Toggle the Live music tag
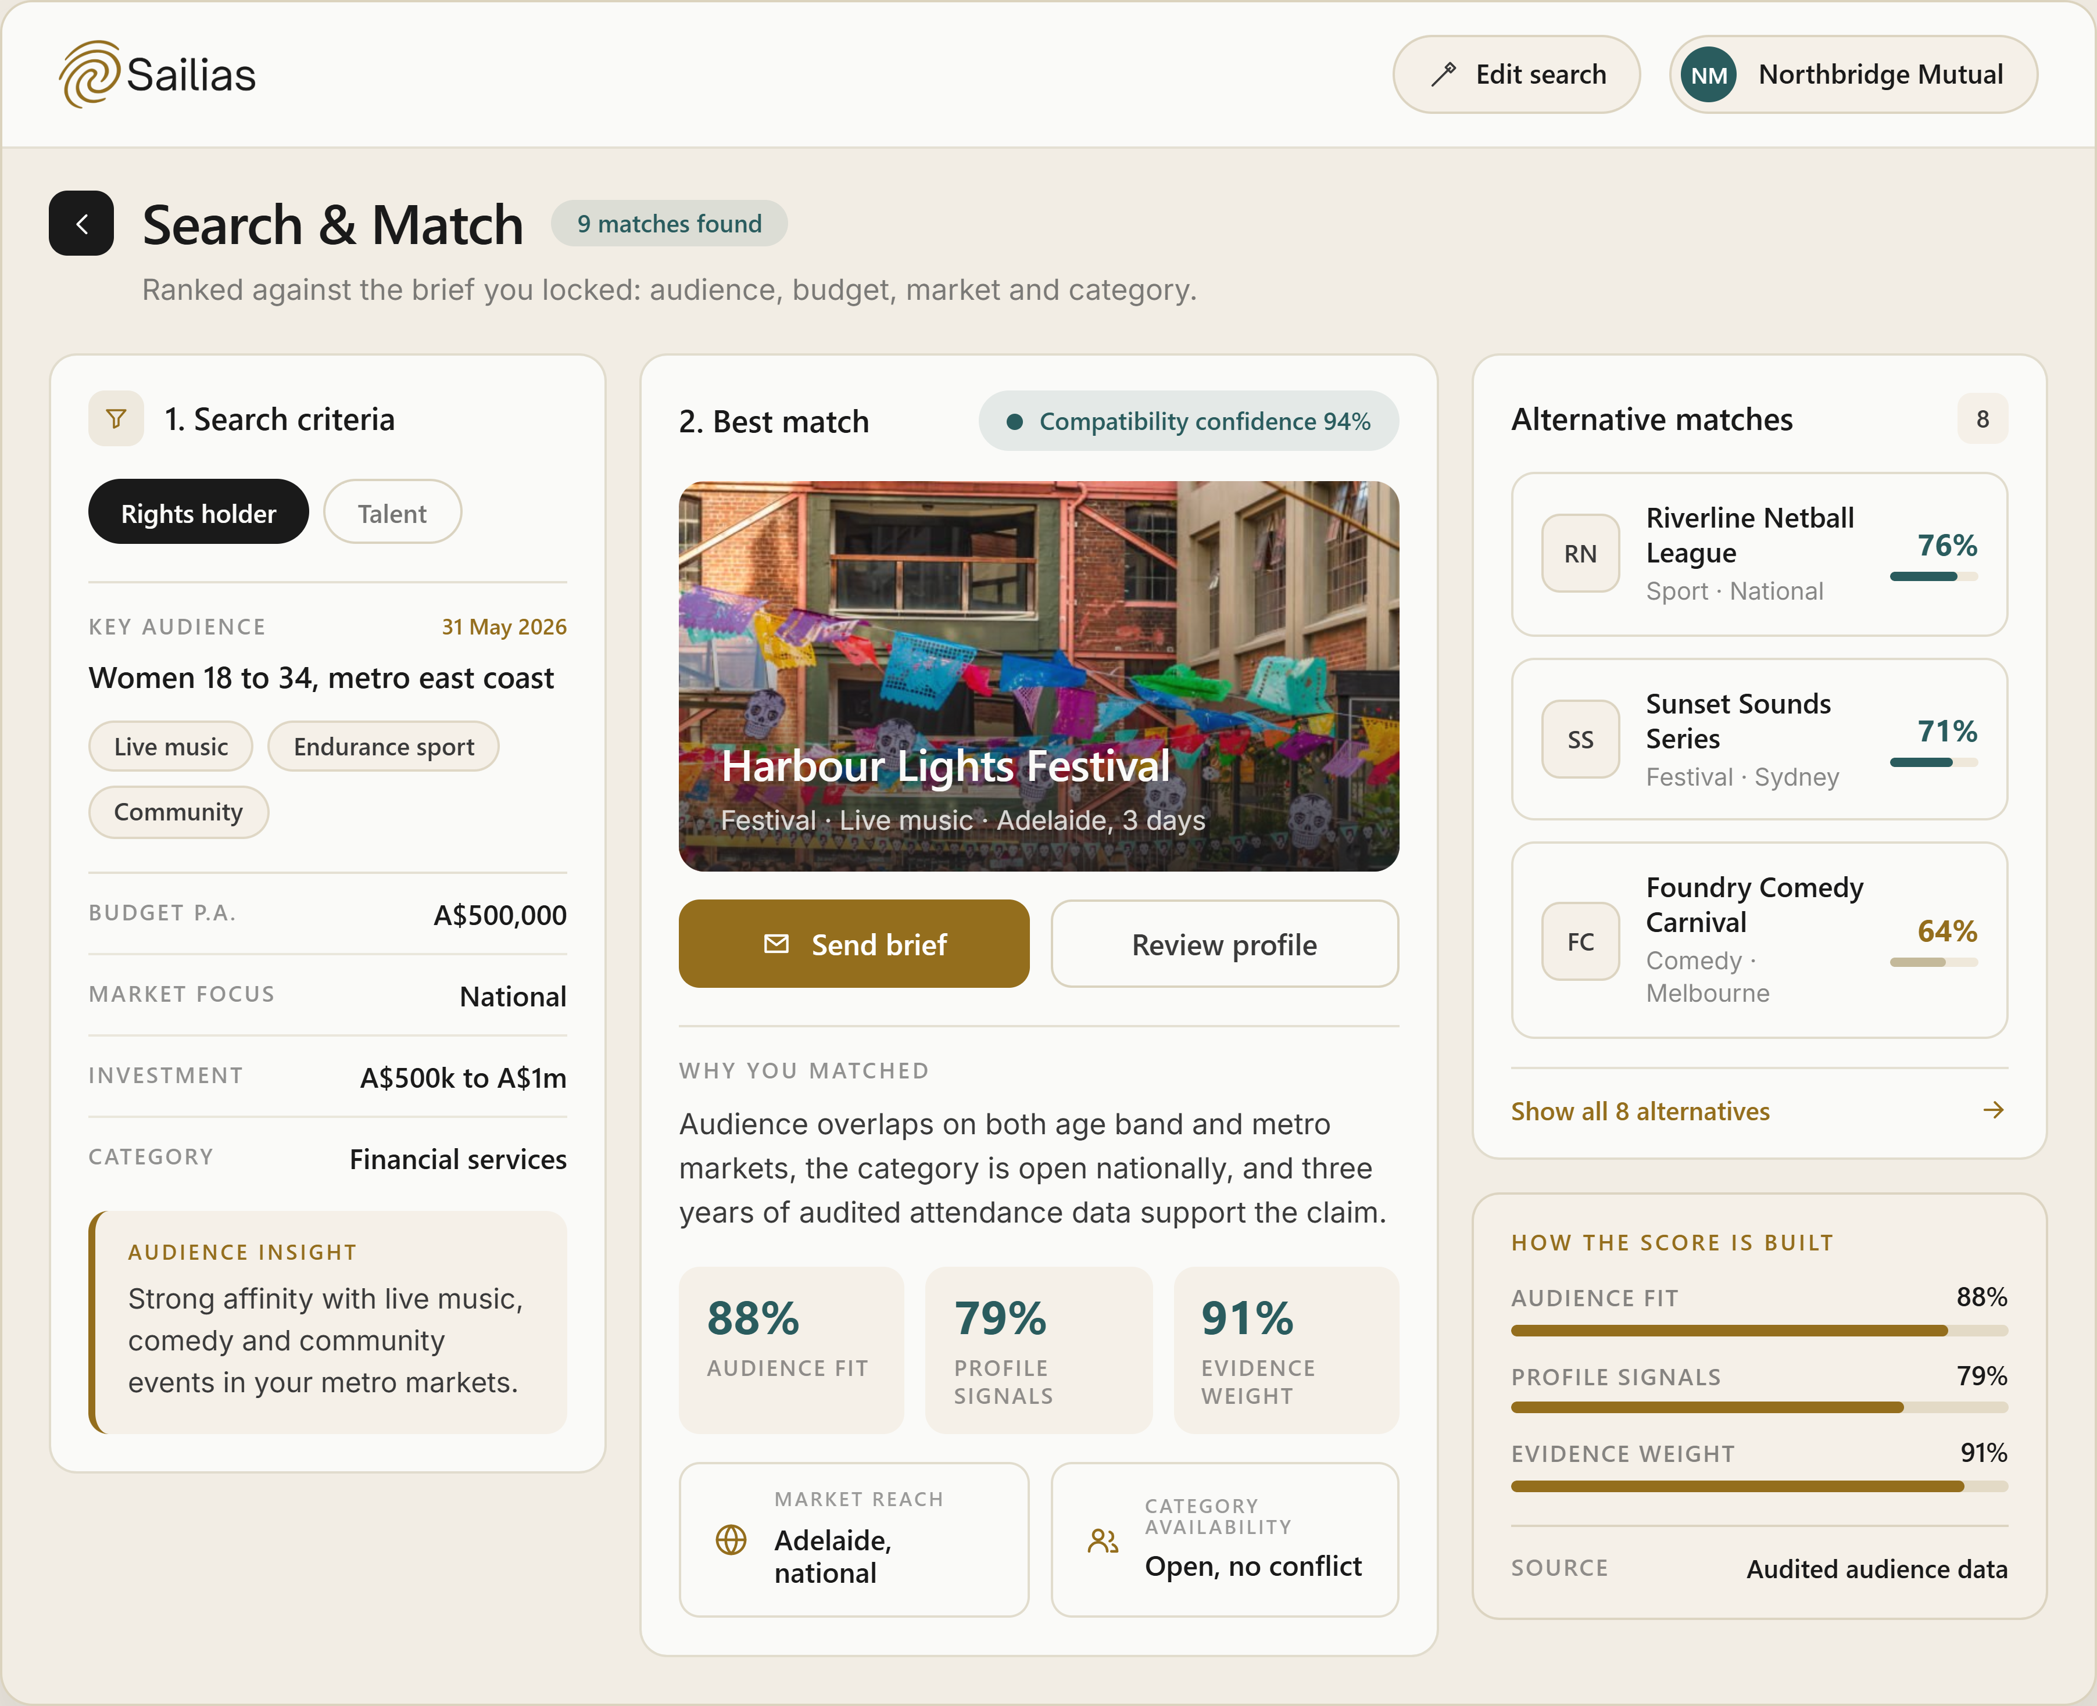The width and height of the screenshot is (2097, 1706). click(x=171, y=747)
